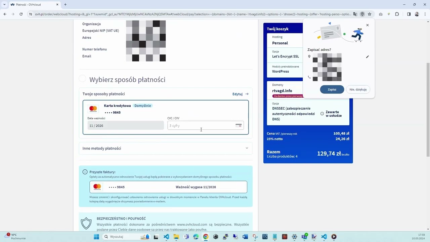View site information icon in address bar
Image resolution: width=430 pixels, height=242 pixels.
31,14
